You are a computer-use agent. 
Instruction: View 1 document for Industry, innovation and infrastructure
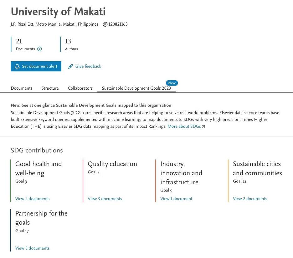pos(176,199)
